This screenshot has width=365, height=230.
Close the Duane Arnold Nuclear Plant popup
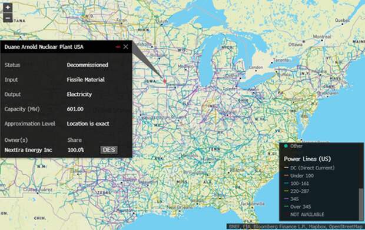pos(126,46)
